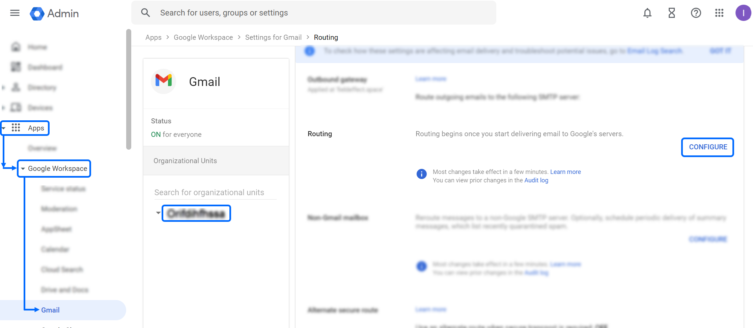Click the Apps grid icon in the sidebar
The height and width of the screenshot is (328, 753).
[x=16, y=128]
